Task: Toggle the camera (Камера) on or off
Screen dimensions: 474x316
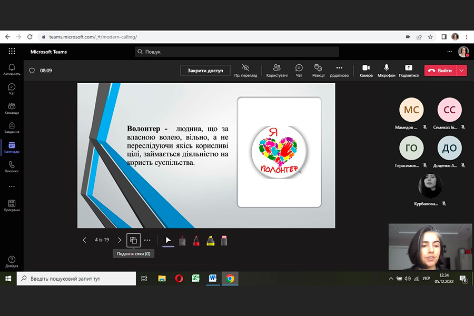Action: coord(366,70)
